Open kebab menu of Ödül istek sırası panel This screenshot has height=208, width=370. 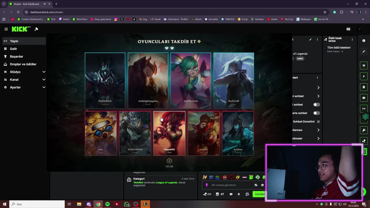tap(352, 40)
